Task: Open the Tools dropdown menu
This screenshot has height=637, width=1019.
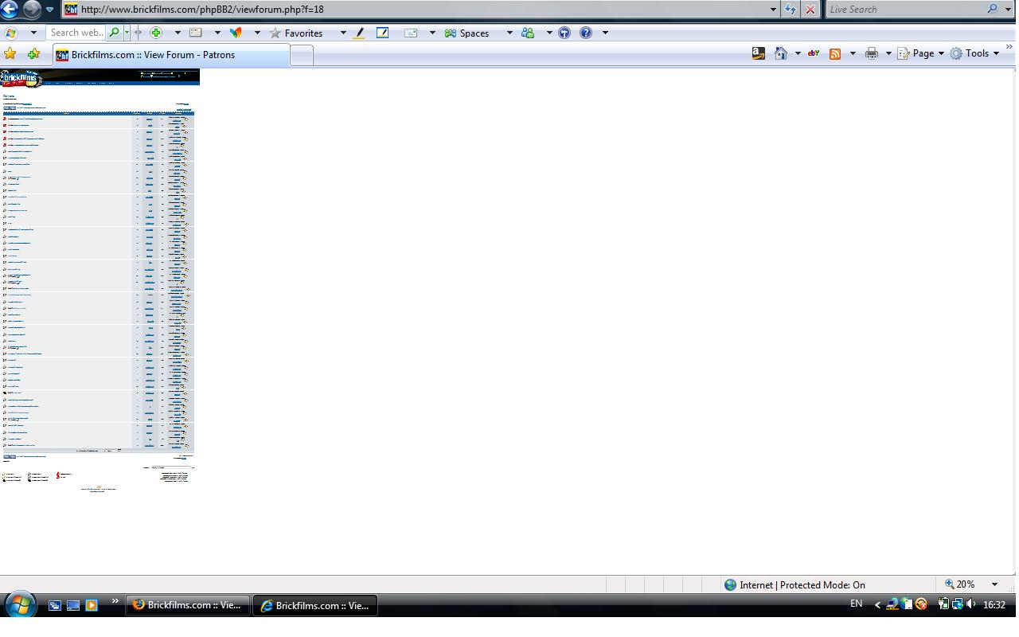Action: coord(976,53)
